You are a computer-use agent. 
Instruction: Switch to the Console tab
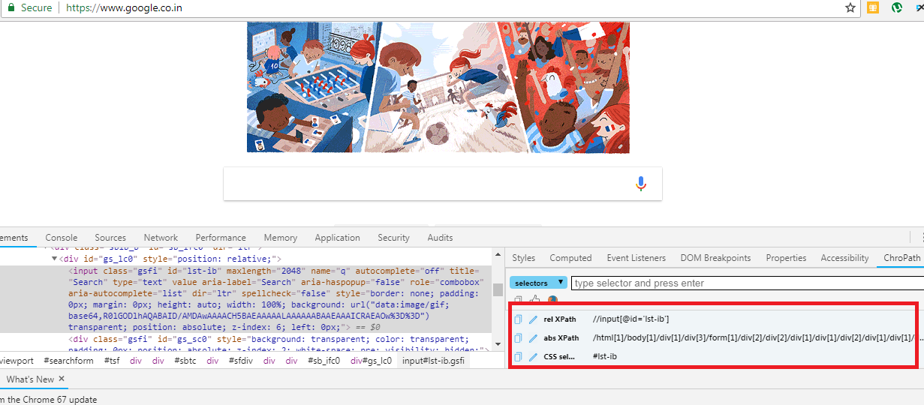coord(62,238)
